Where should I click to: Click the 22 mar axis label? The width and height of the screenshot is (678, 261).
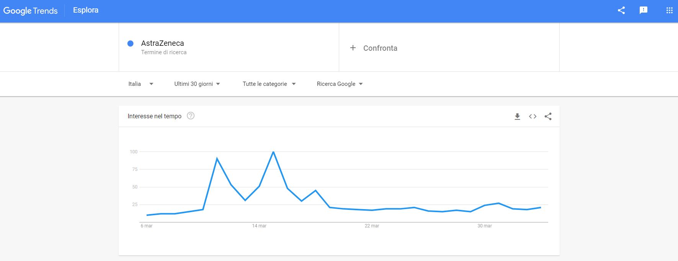(372, 226)
